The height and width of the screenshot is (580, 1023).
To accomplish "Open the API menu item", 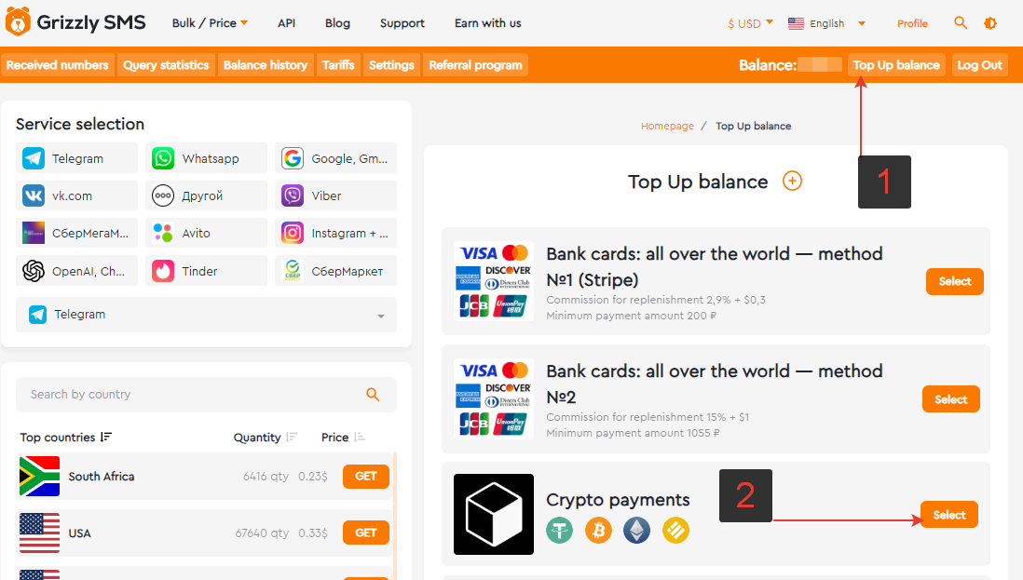I will [x=286, y=23].
